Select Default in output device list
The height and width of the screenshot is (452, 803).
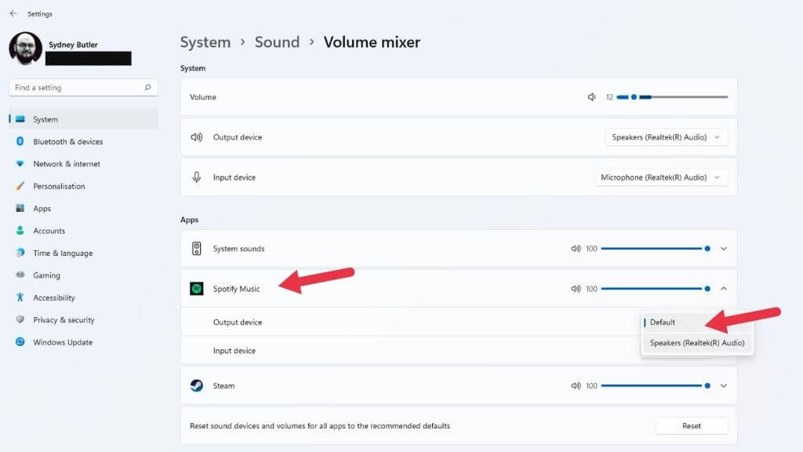pos(663,323)
